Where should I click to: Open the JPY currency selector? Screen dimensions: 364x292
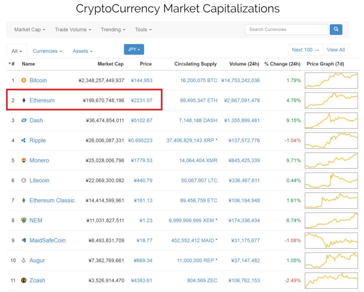tap(134, 49)
